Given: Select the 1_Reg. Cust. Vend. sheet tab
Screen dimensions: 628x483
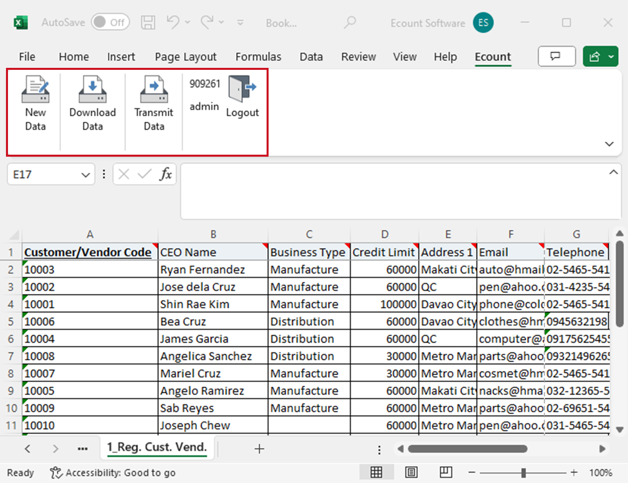Looking at the screenshot, I should point(157,447).
